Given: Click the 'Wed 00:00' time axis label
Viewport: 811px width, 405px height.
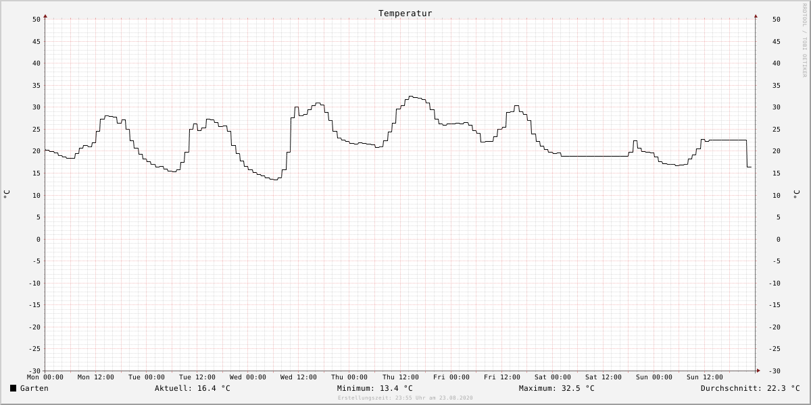Looking at the screenshot, I should click(x=248, y=377).
